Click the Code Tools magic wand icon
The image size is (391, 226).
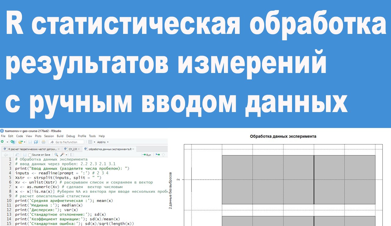coord(62,155)
